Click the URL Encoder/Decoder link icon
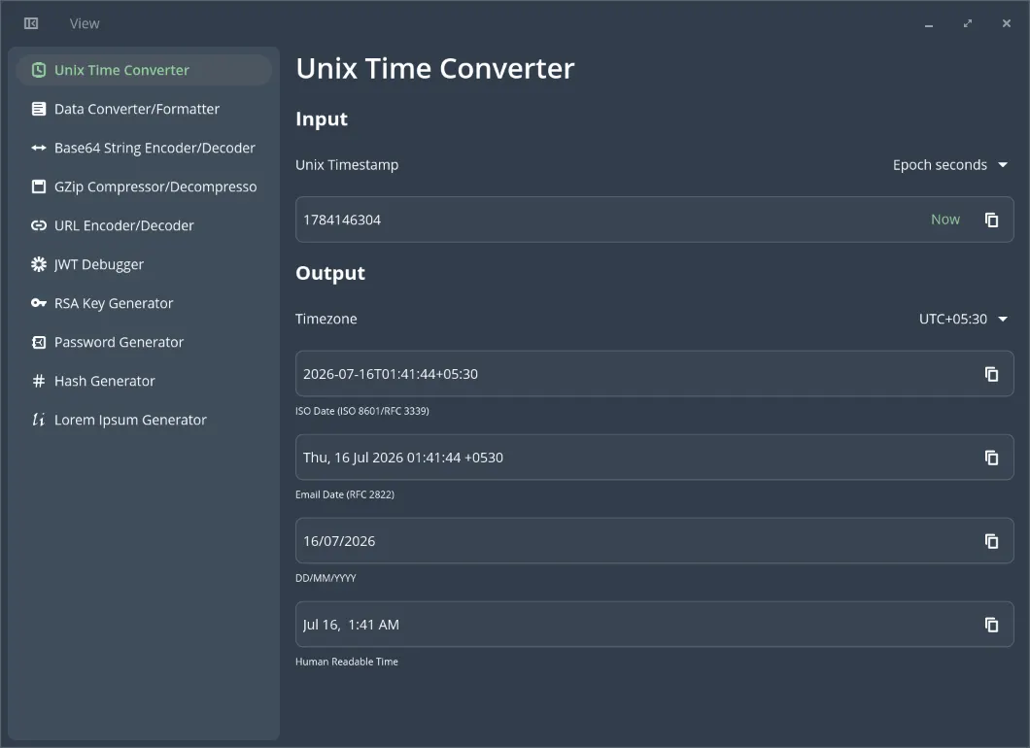This screenshot has width=1030, height=748. point(39,225)
